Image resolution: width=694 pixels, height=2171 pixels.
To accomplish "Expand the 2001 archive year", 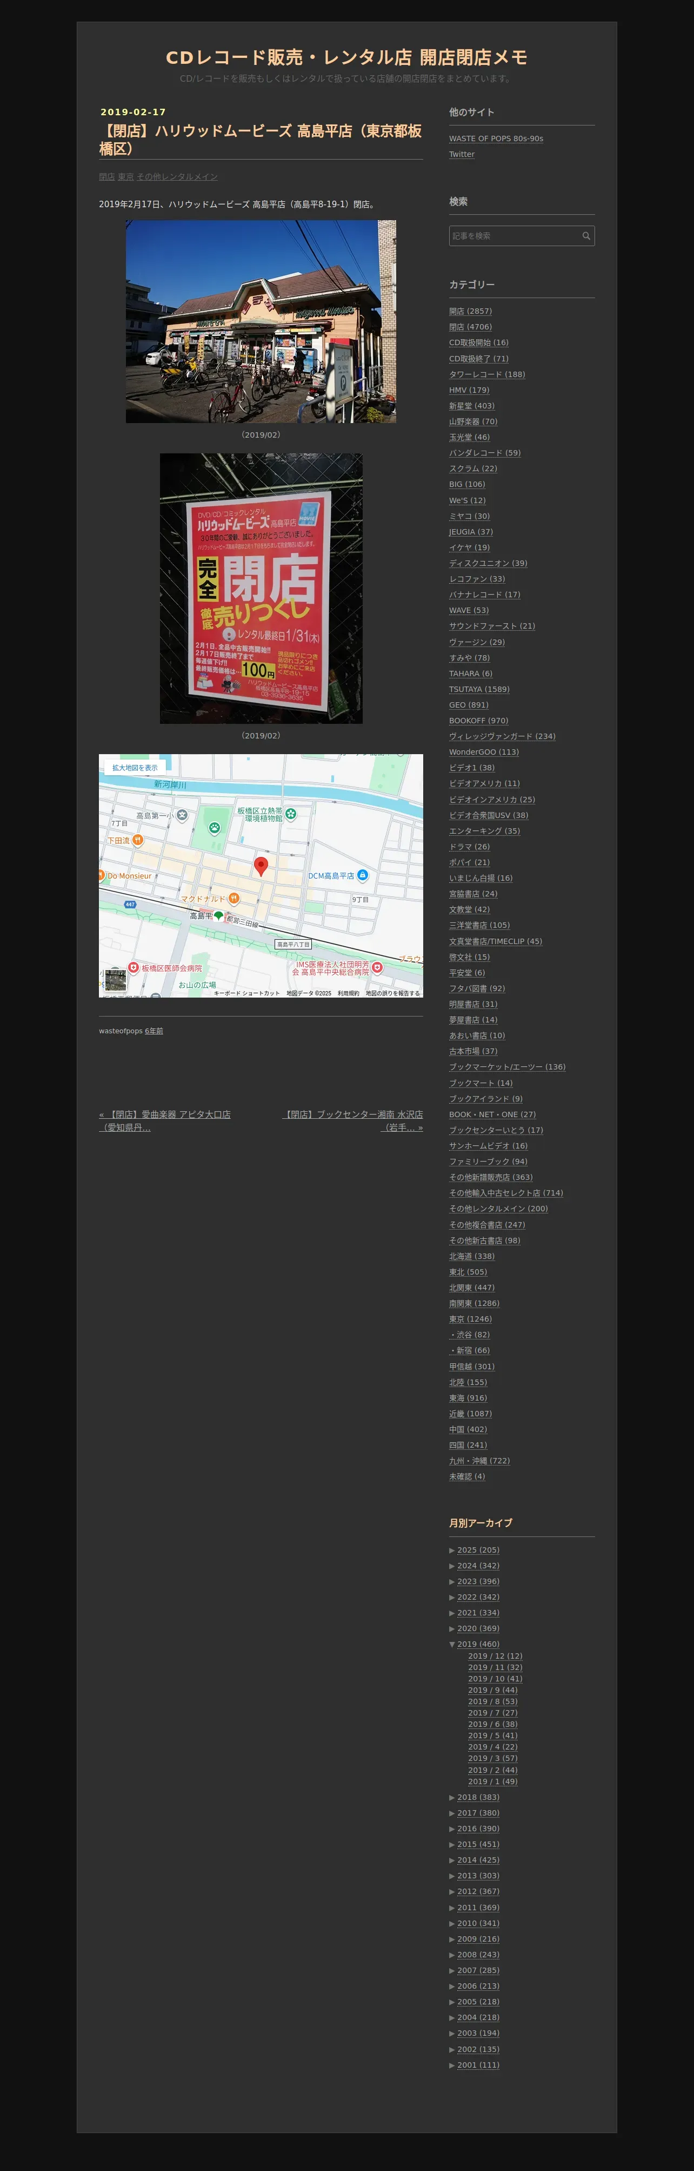I will [x=452, y=2065].
